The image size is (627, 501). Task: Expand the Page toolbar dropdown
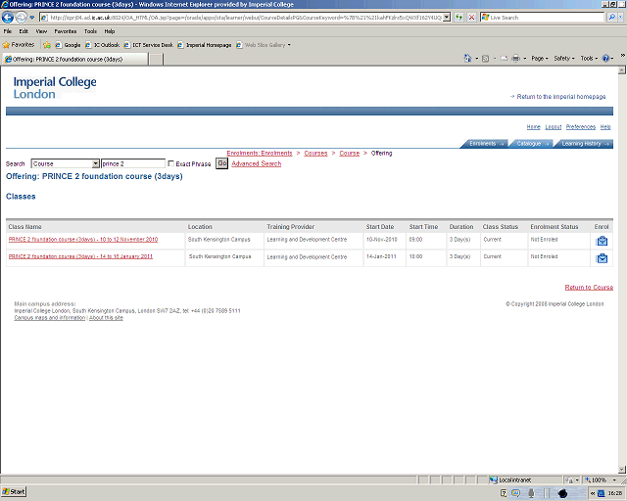tap(540, 59)
